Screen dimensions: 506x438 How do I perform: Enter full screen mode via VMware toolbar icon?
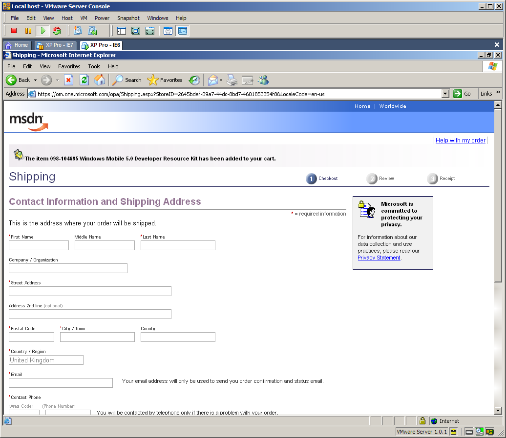click(136, 31)
